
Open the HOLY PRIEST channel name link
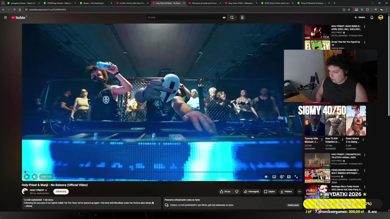[37, 190]
